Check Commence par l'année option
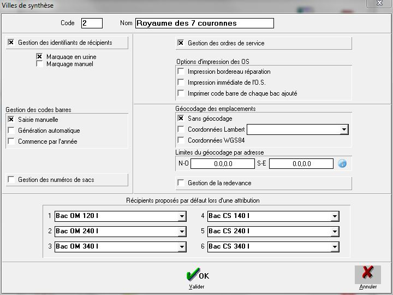 (x=11, y=141)
